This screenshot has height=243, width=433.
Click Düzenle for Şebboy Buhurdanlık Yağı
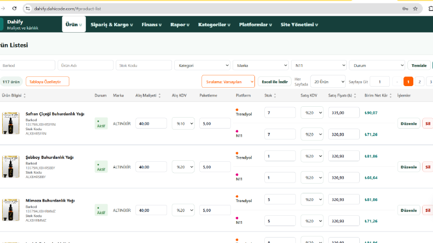[x=408, y=167]
